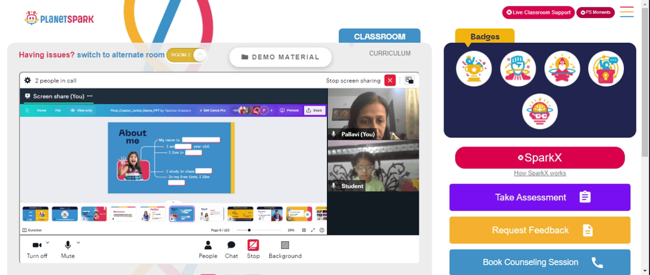This screenshot has width=650, height=275.
Task: Open the screen share more options dots
Action: coord(90,96)
